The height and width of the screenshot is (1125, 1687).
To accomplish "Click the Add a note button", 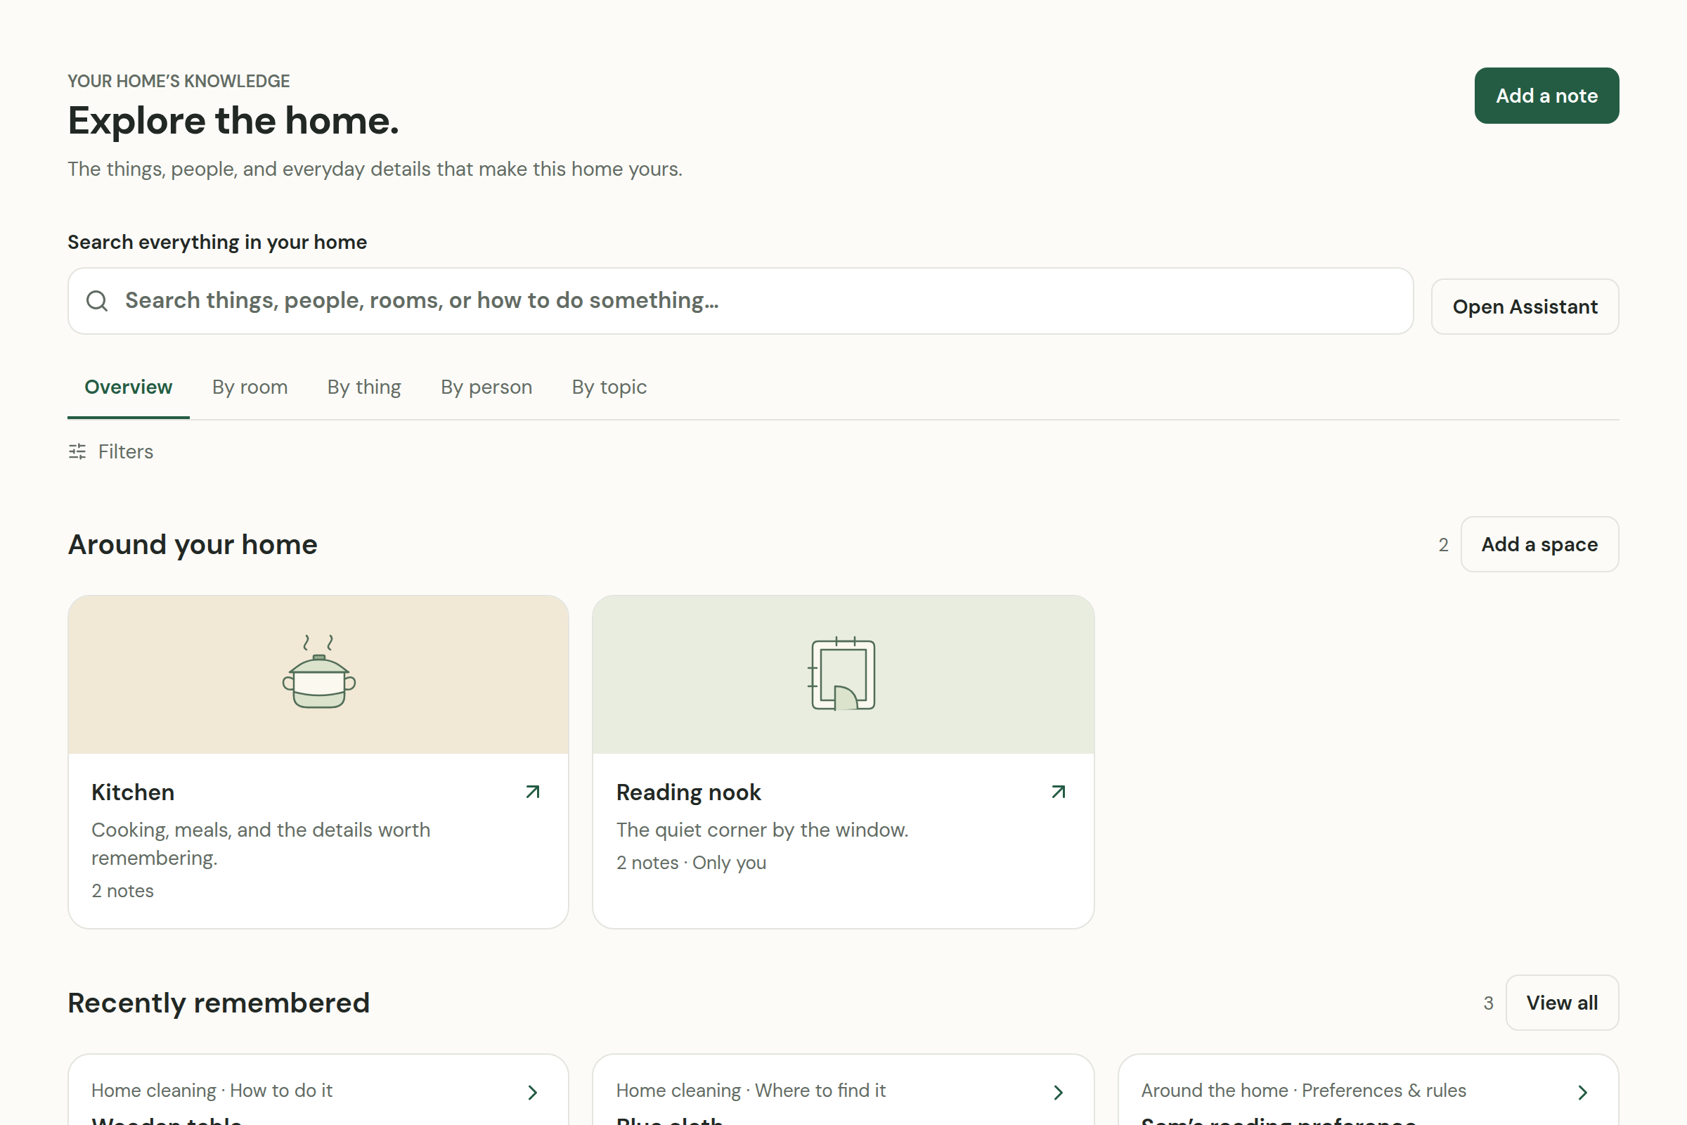I will (1546, 96).
